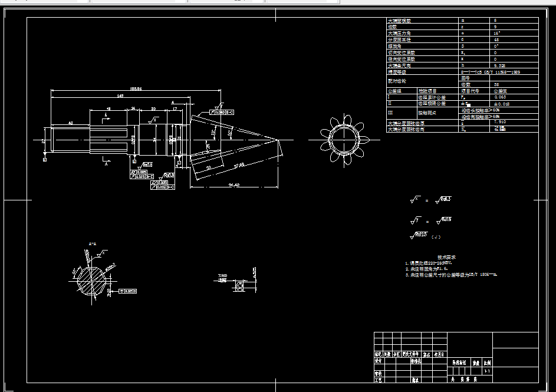Select the Ra6.3 roughness symbol
This screenshot has width=556, height=392.
click(x=443, y=200)
